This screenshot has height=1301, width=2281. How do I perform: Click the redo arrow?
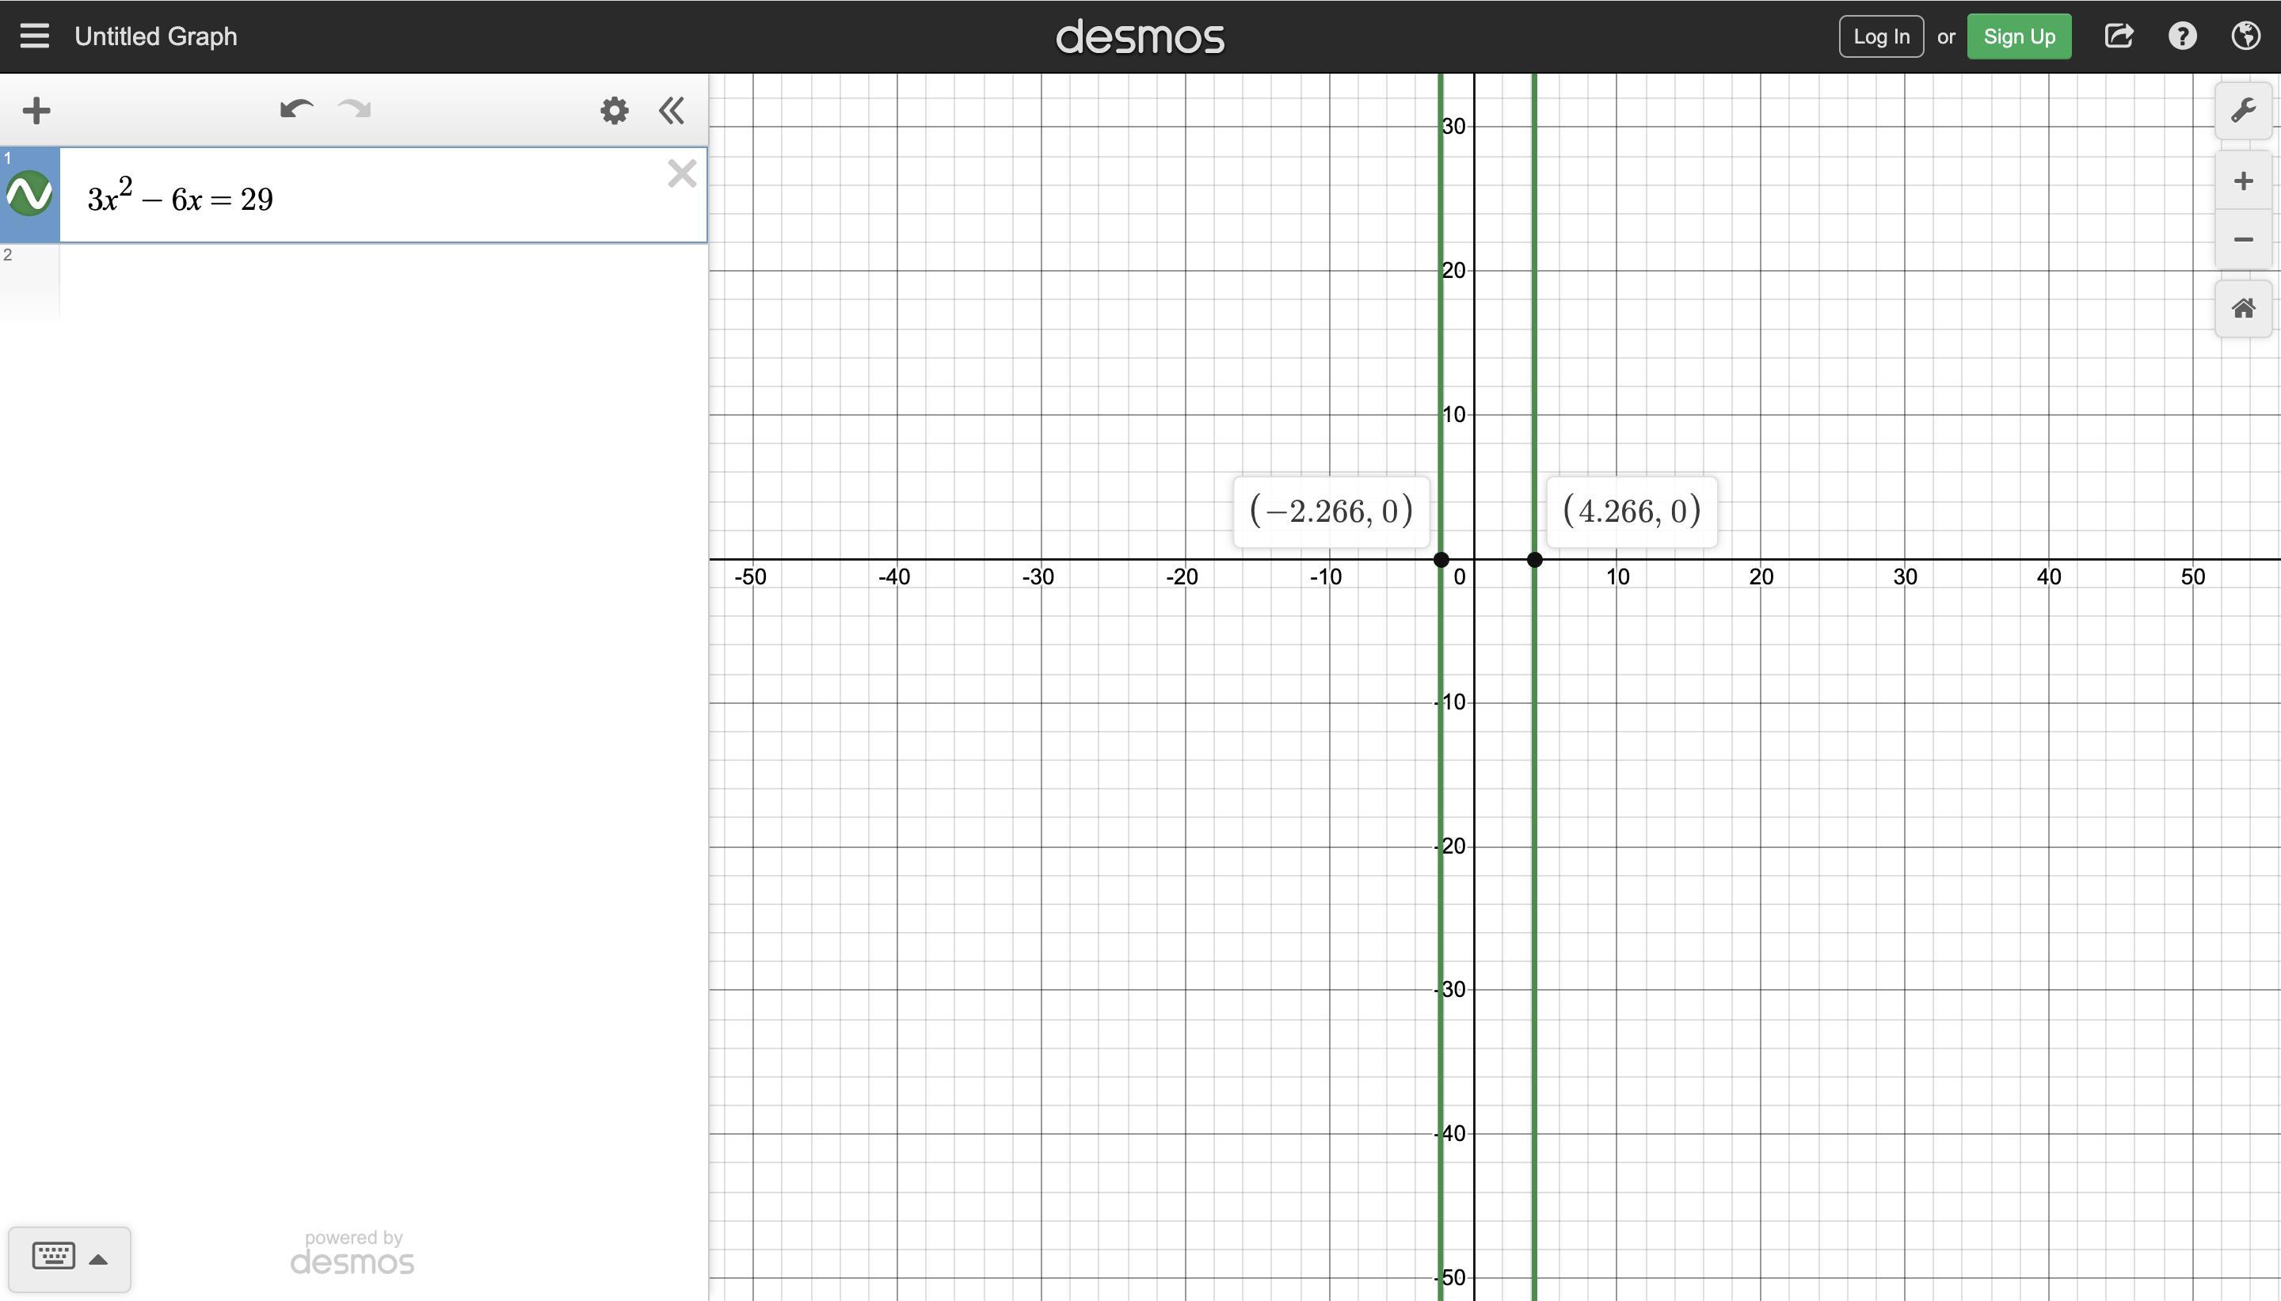tap(355, 110)
